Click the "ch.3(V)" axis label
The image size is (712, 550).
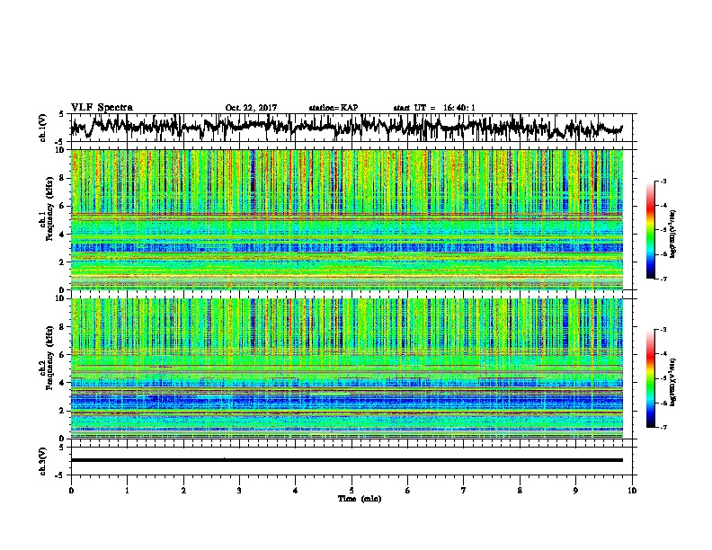click(x=43, y=461)
